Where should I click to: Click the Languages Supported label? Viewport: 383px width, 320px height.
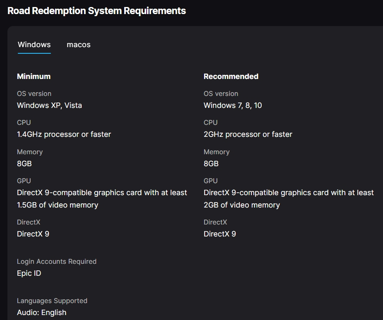pyautogui.click(x=52, y=301)
